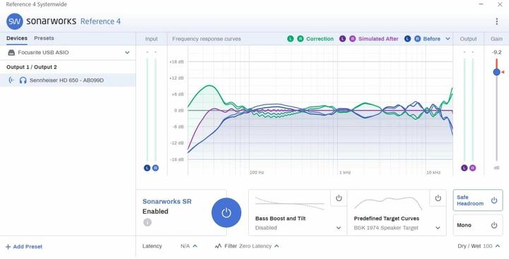This screenshot has height=259, width=509.
Task: Click the Output column header
Action: (468, 39)
